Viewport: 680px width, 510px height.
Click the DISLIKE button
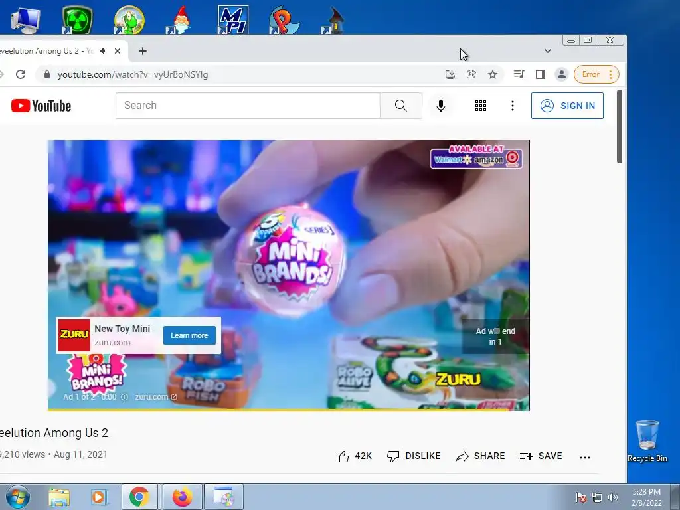[x=414, y=456]
